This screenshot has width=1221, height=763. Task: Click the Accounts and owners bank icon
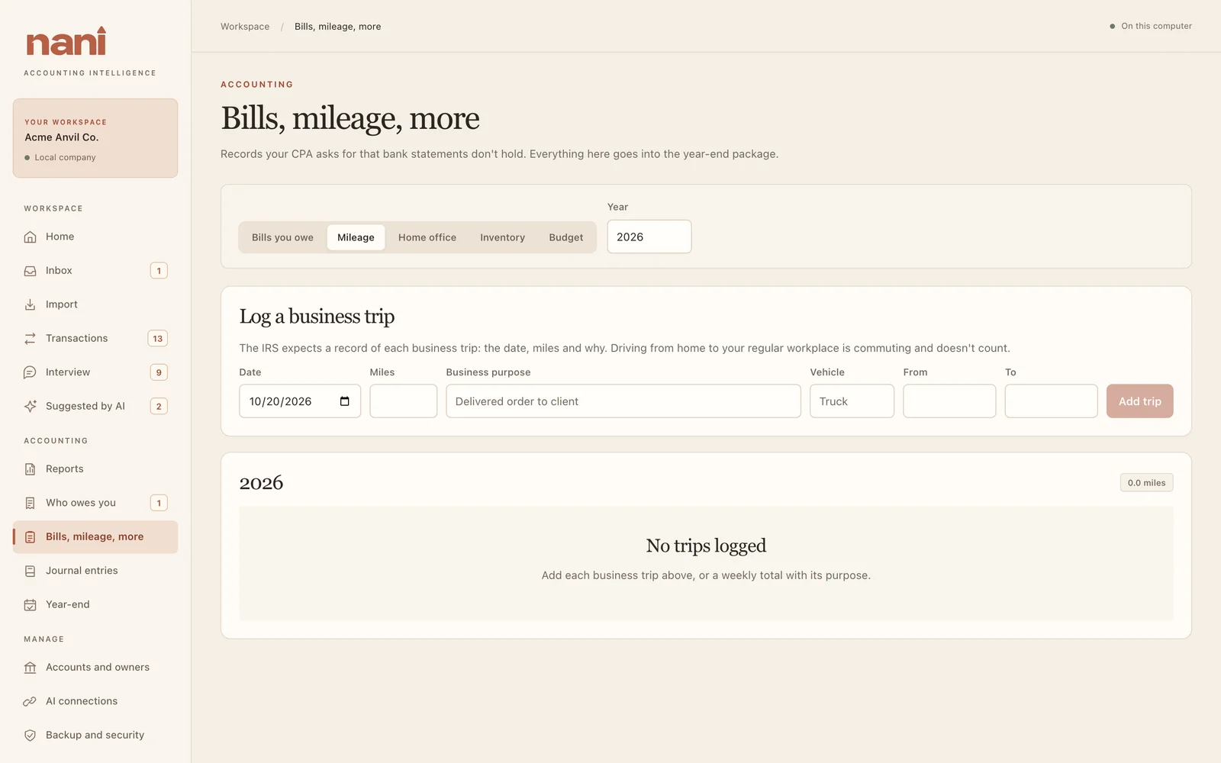(x=30, y=668)
